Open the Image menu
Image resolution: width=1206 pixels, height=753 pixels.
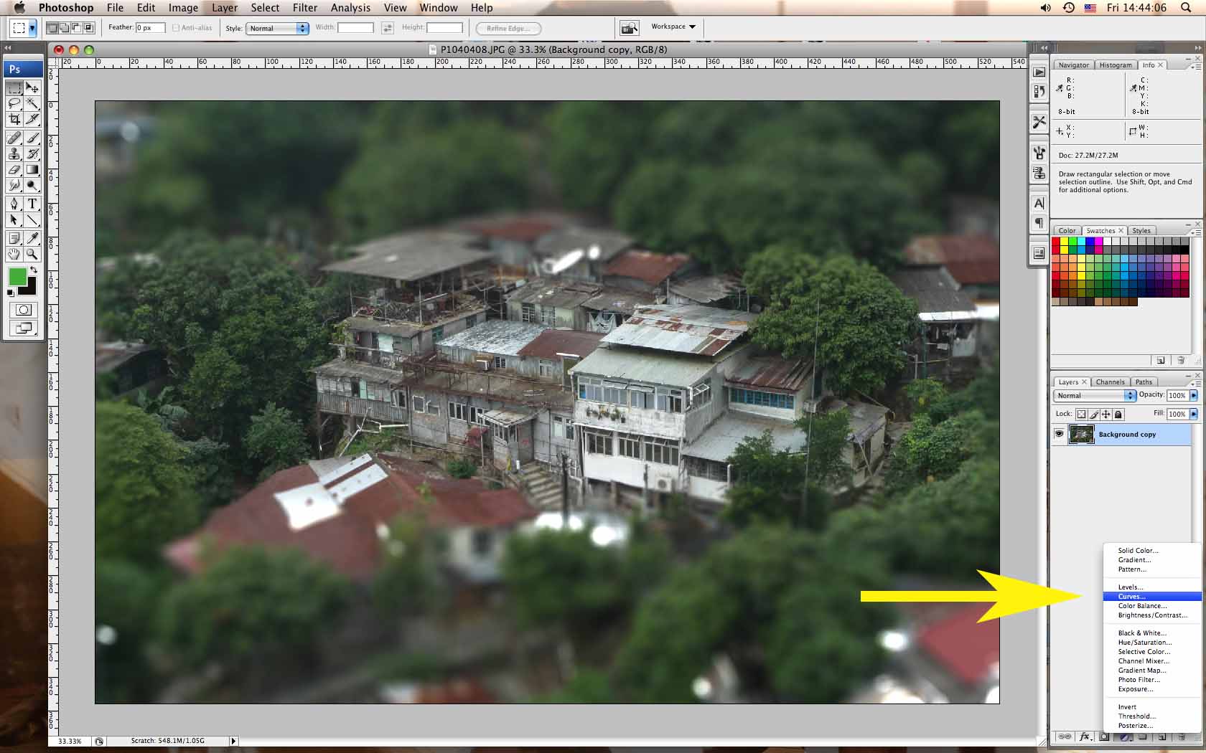tap(183, 8)
